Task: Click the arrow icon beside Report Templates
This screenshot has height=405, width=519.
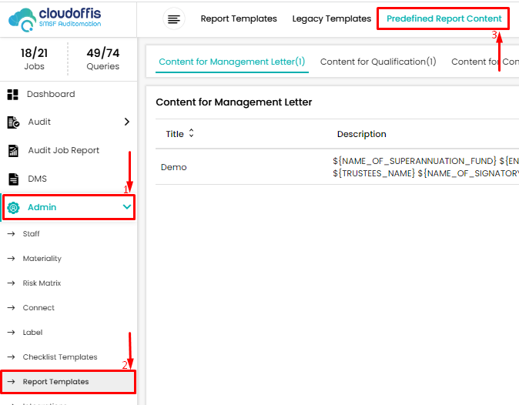Action: click(x=12, y=381)
